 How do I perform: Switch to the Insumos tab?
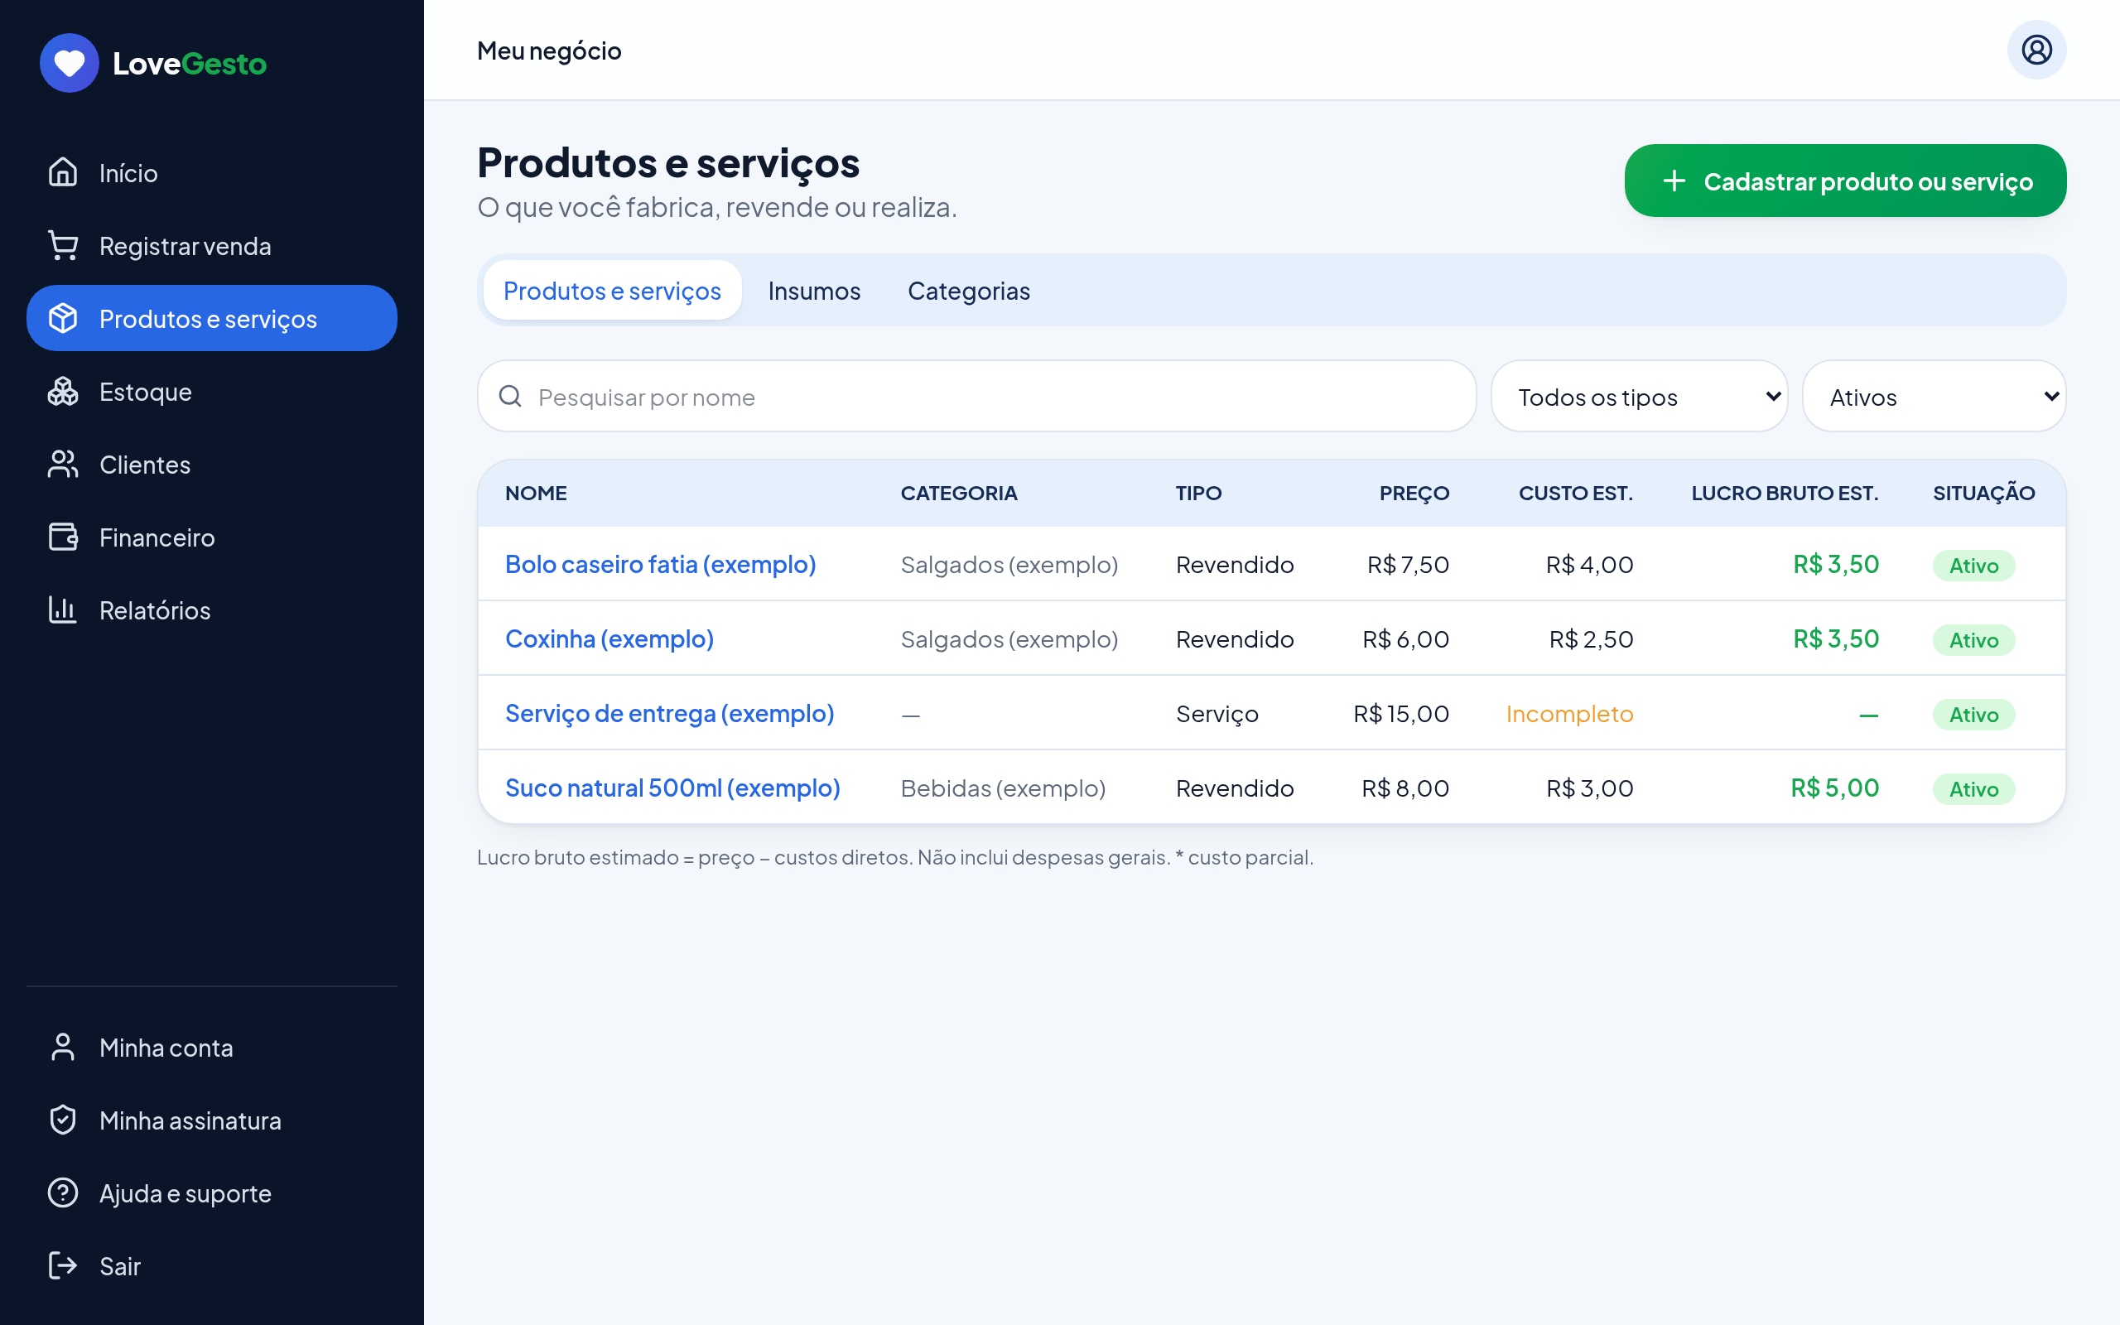814,291
